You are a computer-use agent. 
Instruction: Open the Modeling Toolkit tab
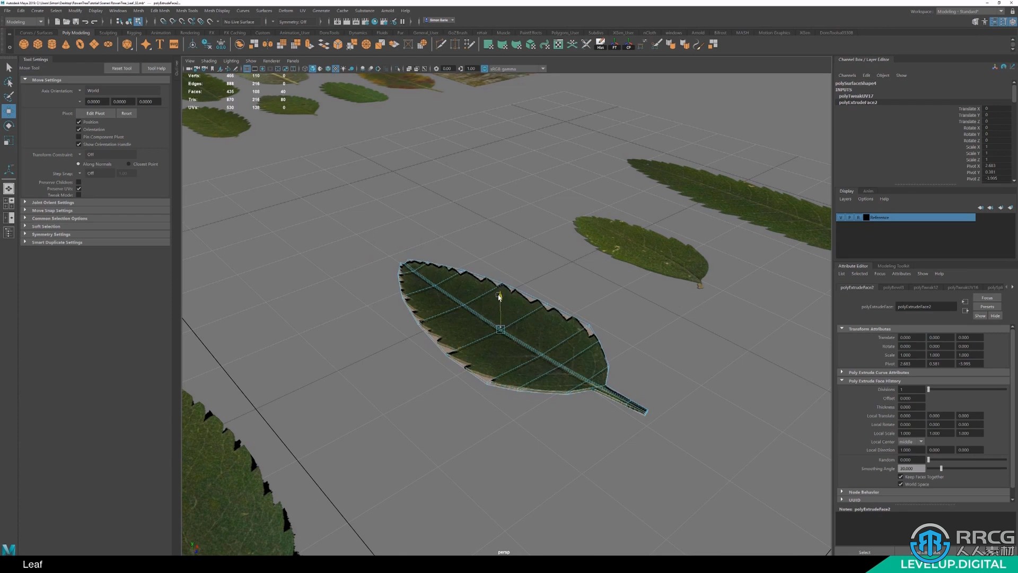click(x=893, y=266)
